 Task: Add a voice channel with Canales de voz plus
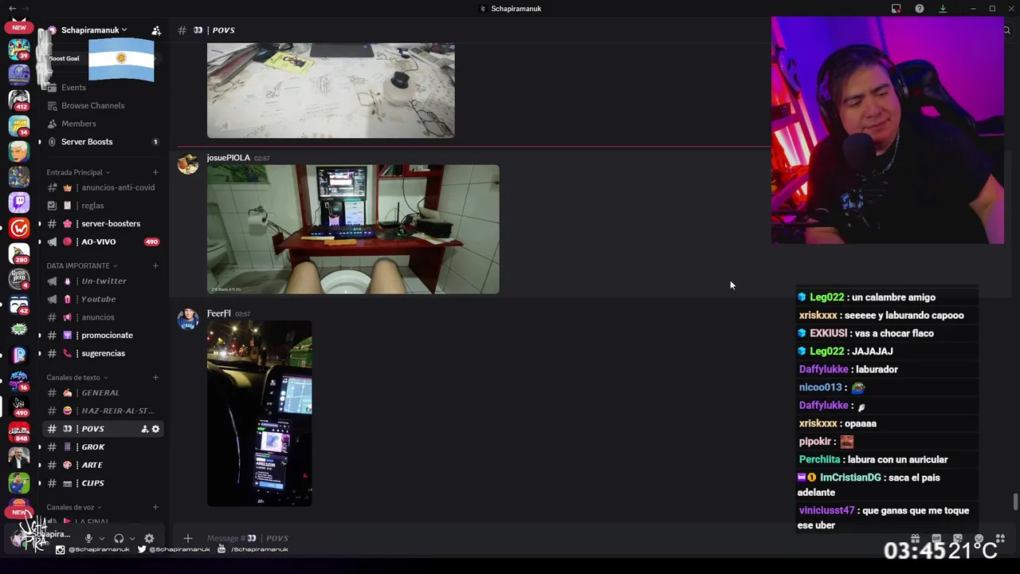155,507
